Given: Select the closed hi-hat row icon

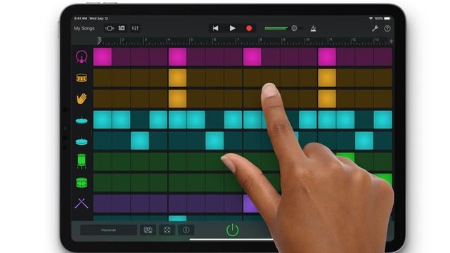Looking at the screenshot, I should pyautogui.click(x=82, y=120).
